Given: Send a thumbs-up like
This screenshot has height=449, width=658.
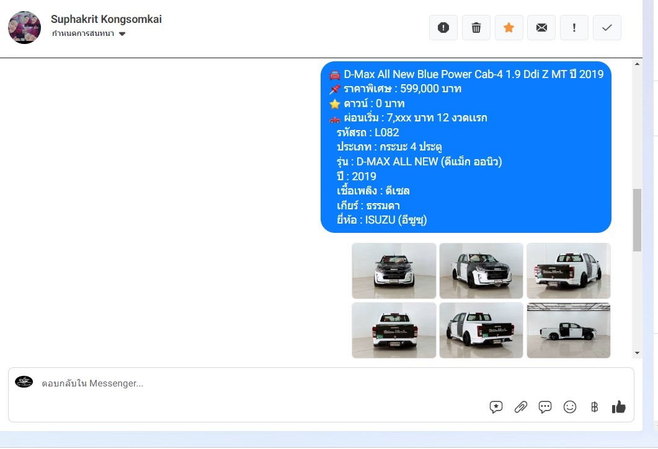Looking at the screenshot, I should pos(618,407).
